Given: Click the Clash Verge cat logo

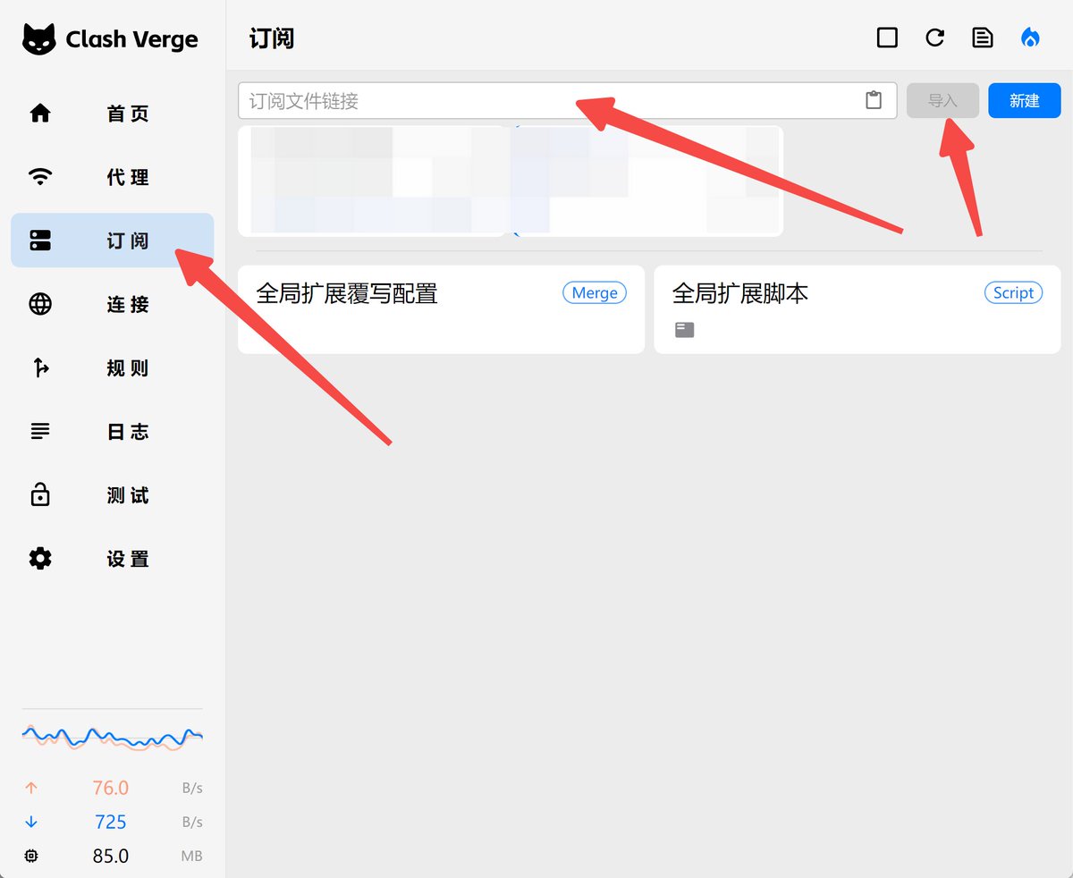Looking at the screenshot, I should tap(39, 39).
